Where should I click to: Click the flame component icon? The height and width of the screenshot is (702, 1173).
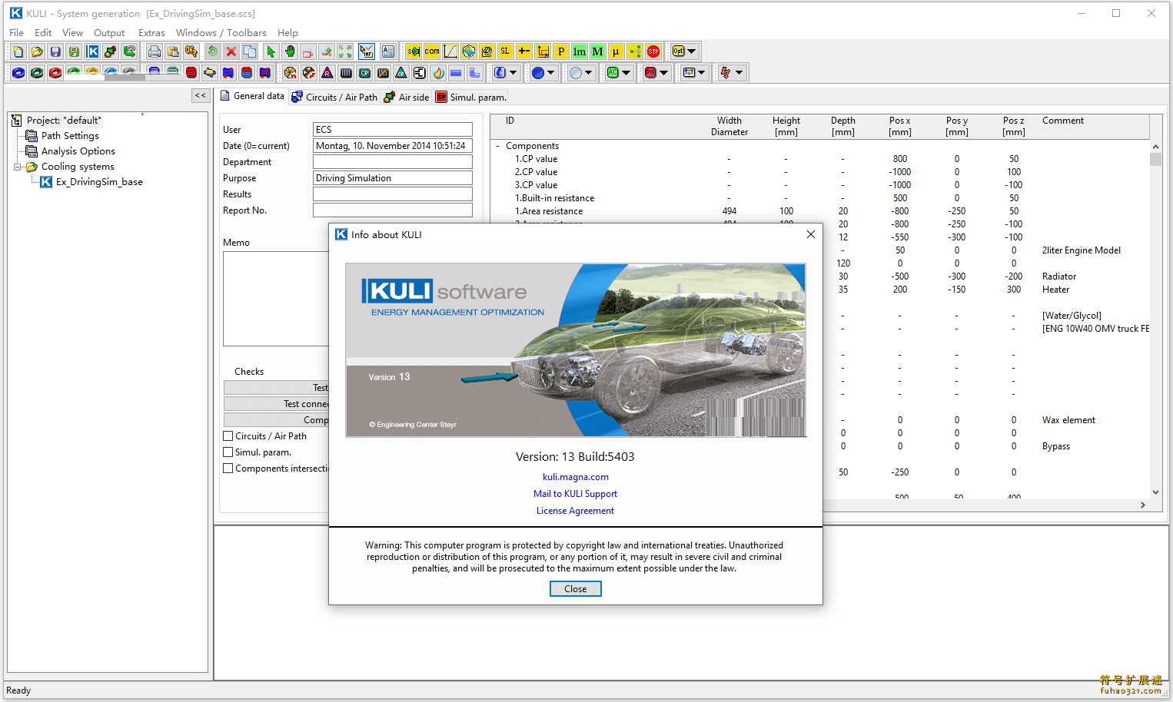[x=438, y=73]
